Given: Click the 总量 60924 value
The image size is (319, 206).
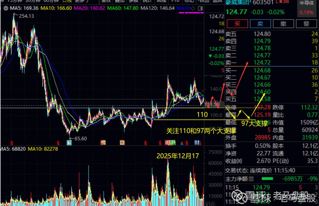Looking at the screenshot, I should click(310, 130).
